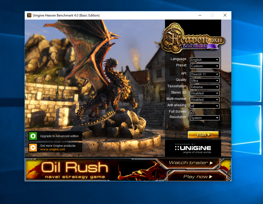Click the orange play icon for Unigine products
Screen dimensions: 263x204
click(33, 148)
